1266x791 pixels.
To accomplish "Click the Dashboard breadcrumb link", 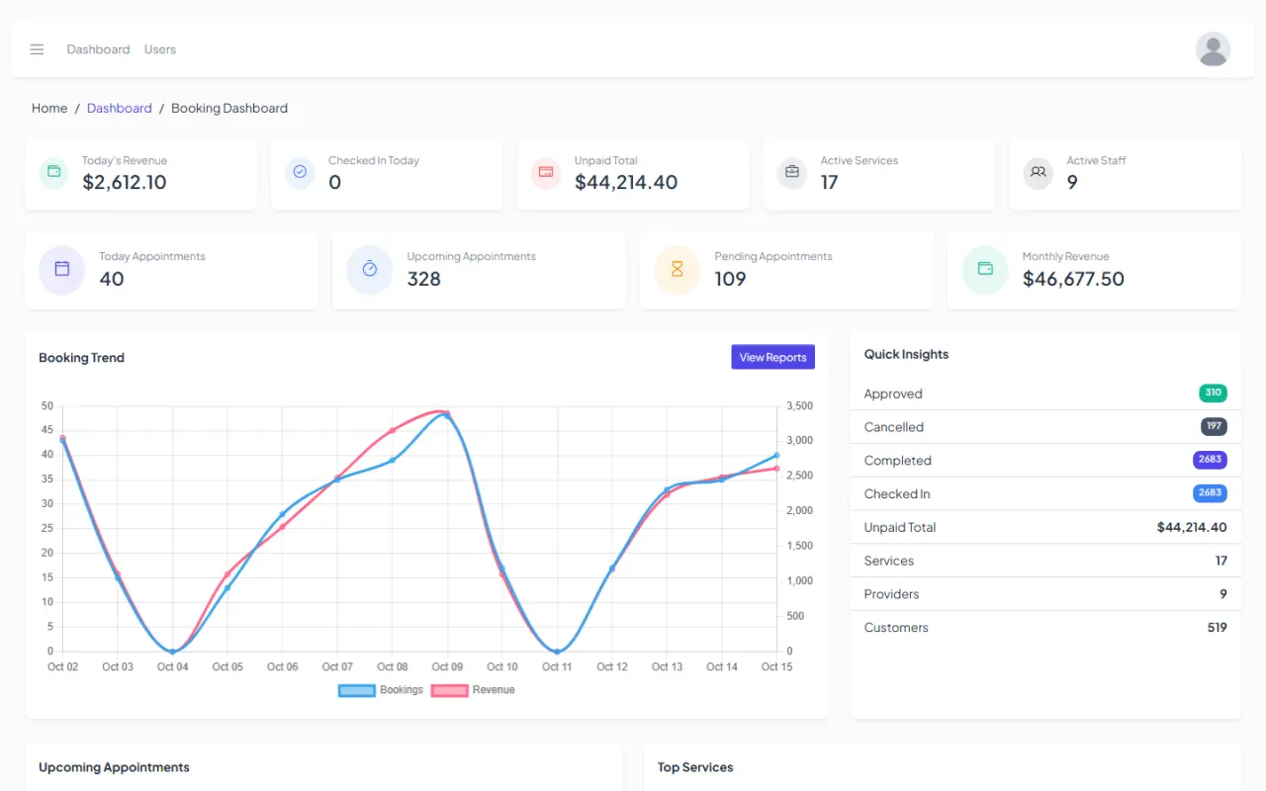I will tap(120, 109).
